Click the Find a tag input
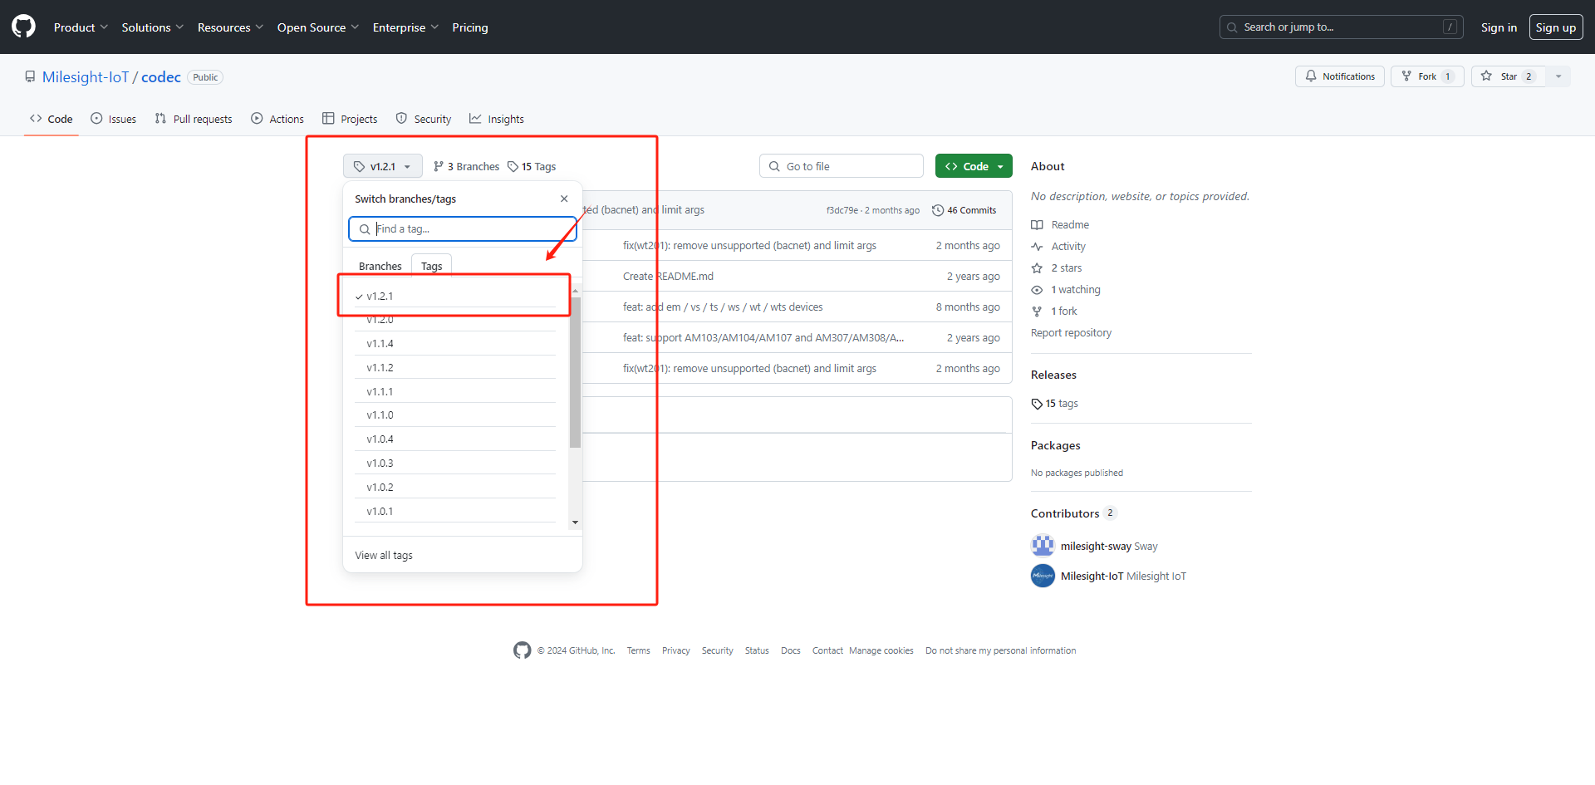 463,229
